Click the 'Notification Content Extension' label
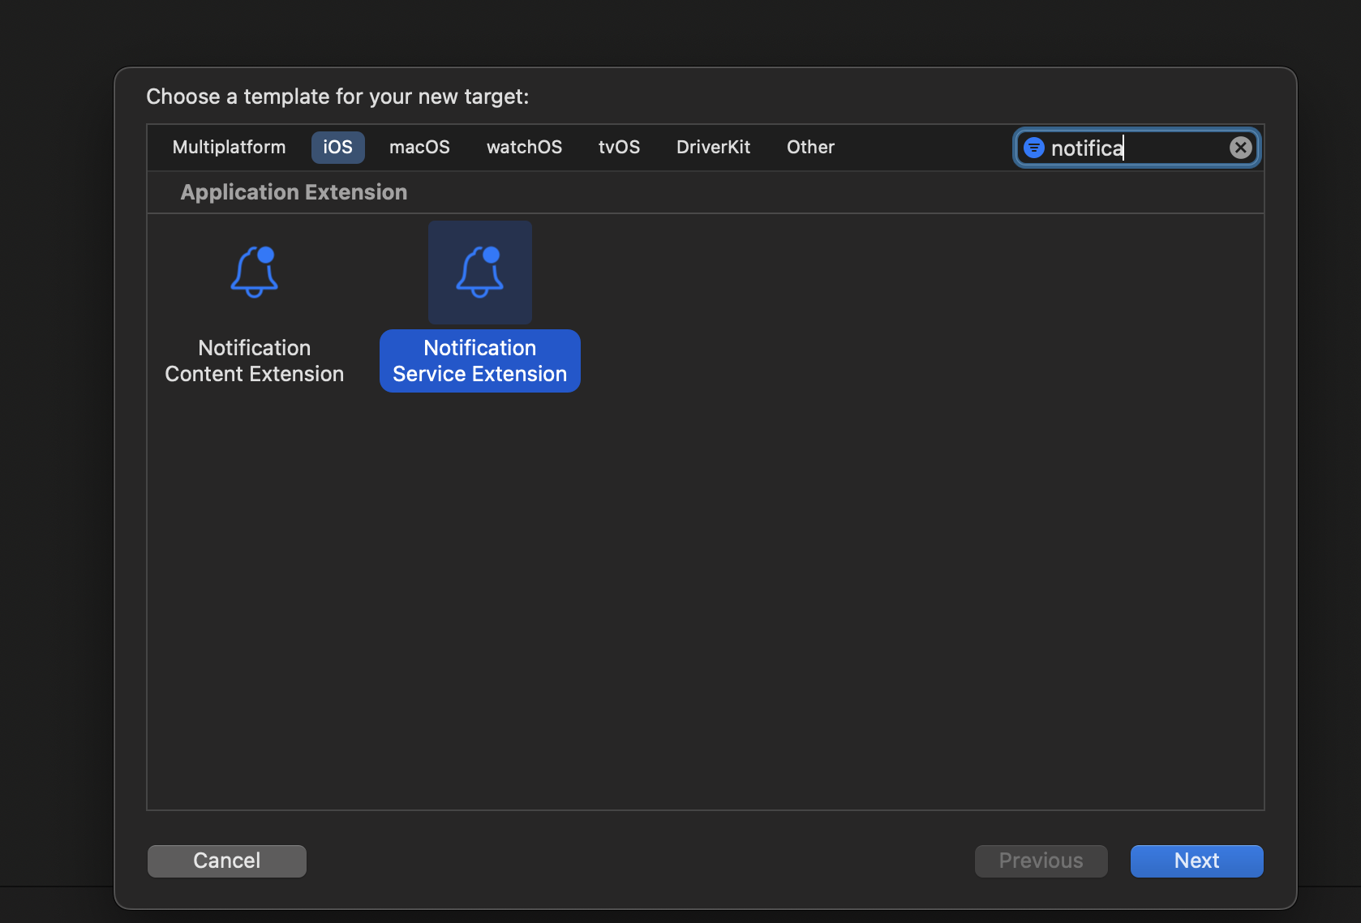 coord(254,361)
